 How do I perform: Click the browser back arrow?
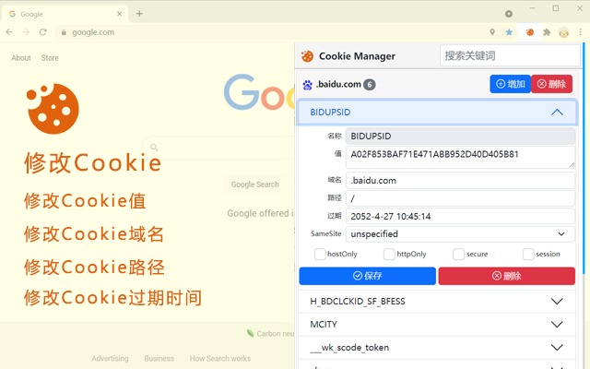9,32
